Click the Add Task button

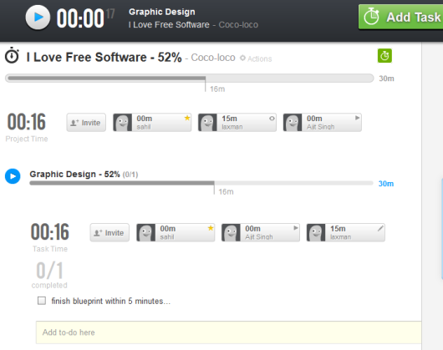pos(401,17)
